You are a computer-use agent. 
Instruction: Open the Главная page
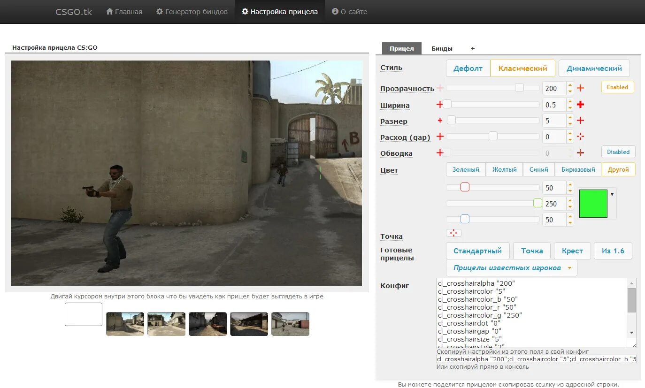point(124,11)
